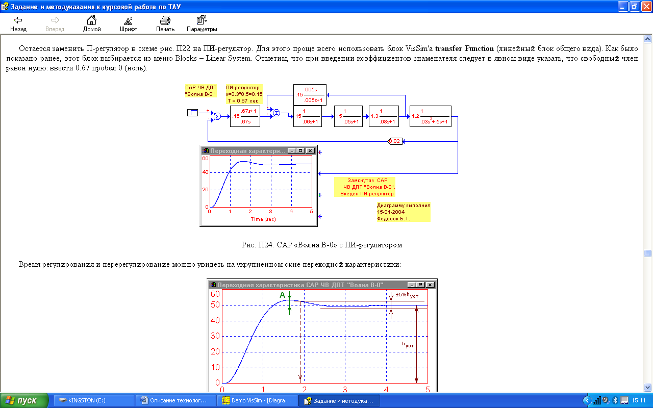Click the feedback gain block 0.02
This screenshot has height=408, width=653.
click(x=395, y=141)
